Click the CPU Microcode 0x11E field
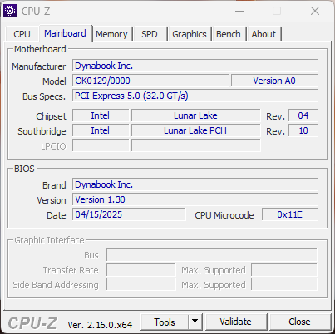This screenshot has width=335, height=334. pyautogui.click(x=290, y=214)
